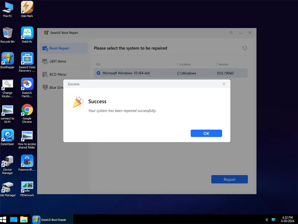Open Device Manager shortcut
The width and height of the screenshot is (298, 224).
tap(7, 165)
